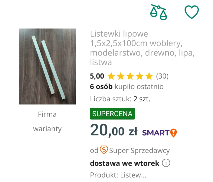The width and height of the screenshot is (213, 182).
Task: Click the fifth yellow rating star
Action: [x=149, y=76]
